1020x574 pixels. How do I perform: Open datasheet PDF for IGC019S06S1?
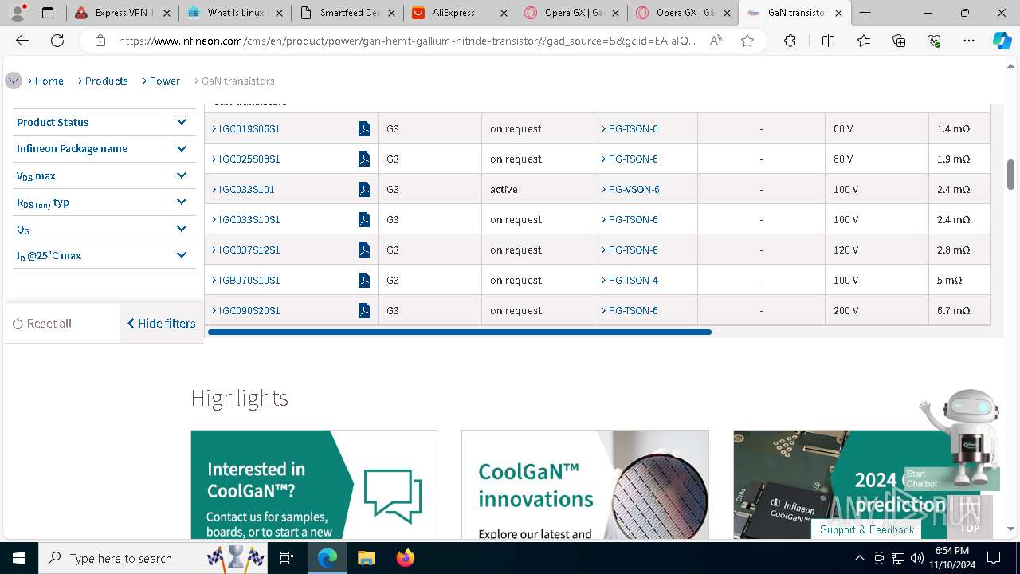click(364, 128)
